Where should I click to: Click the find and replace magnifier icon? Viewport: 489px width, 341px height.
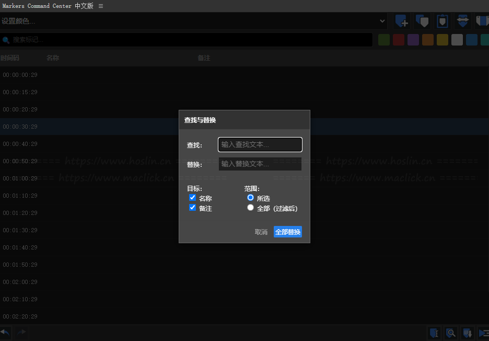point(451,333)
